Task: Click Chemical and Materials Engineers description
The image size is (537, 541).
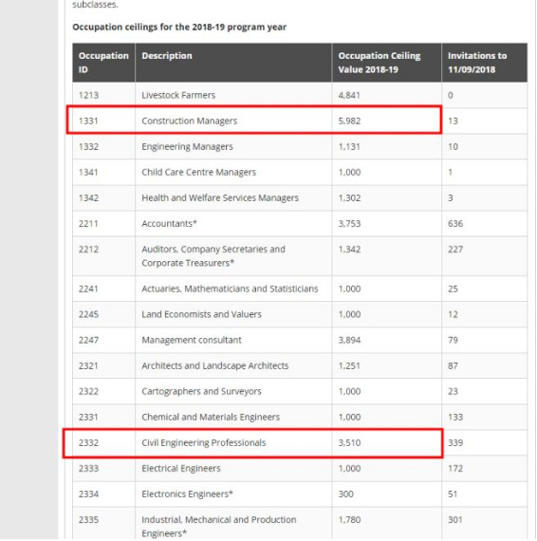Action: pos(211,417)
